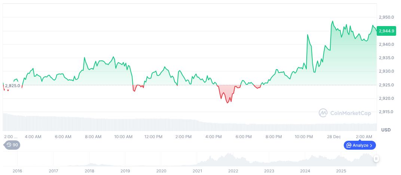The image size is (401, 175).
Task: Click the chevron arrow on the Analyze button
Action: point(371,145)
